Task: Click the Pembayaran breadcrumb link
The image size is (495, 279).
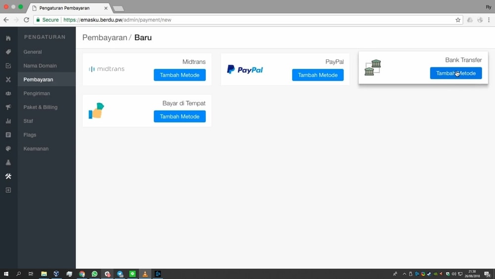Action: click(x=104, y=38)
